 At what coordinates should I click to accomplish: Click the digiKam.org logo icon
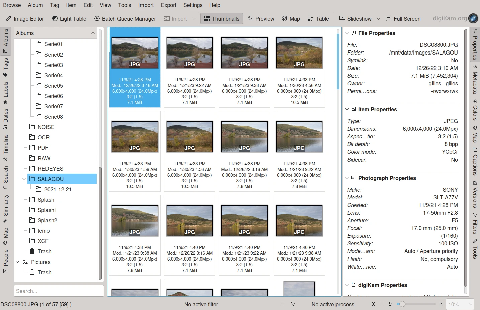pos(473,18)
